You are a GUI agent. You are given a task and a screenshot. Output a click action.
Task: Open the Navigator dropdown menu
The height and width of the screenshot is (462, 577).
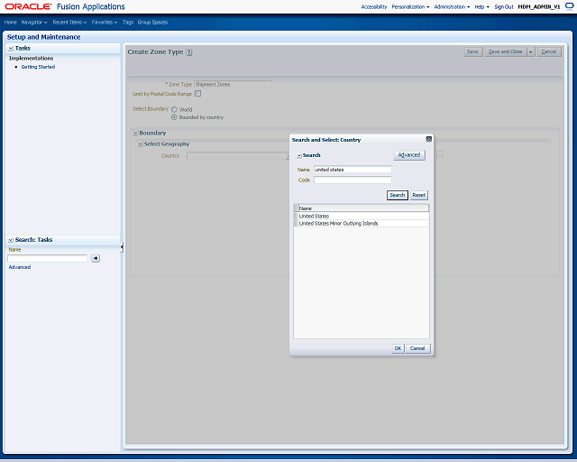tap(34, 23)
